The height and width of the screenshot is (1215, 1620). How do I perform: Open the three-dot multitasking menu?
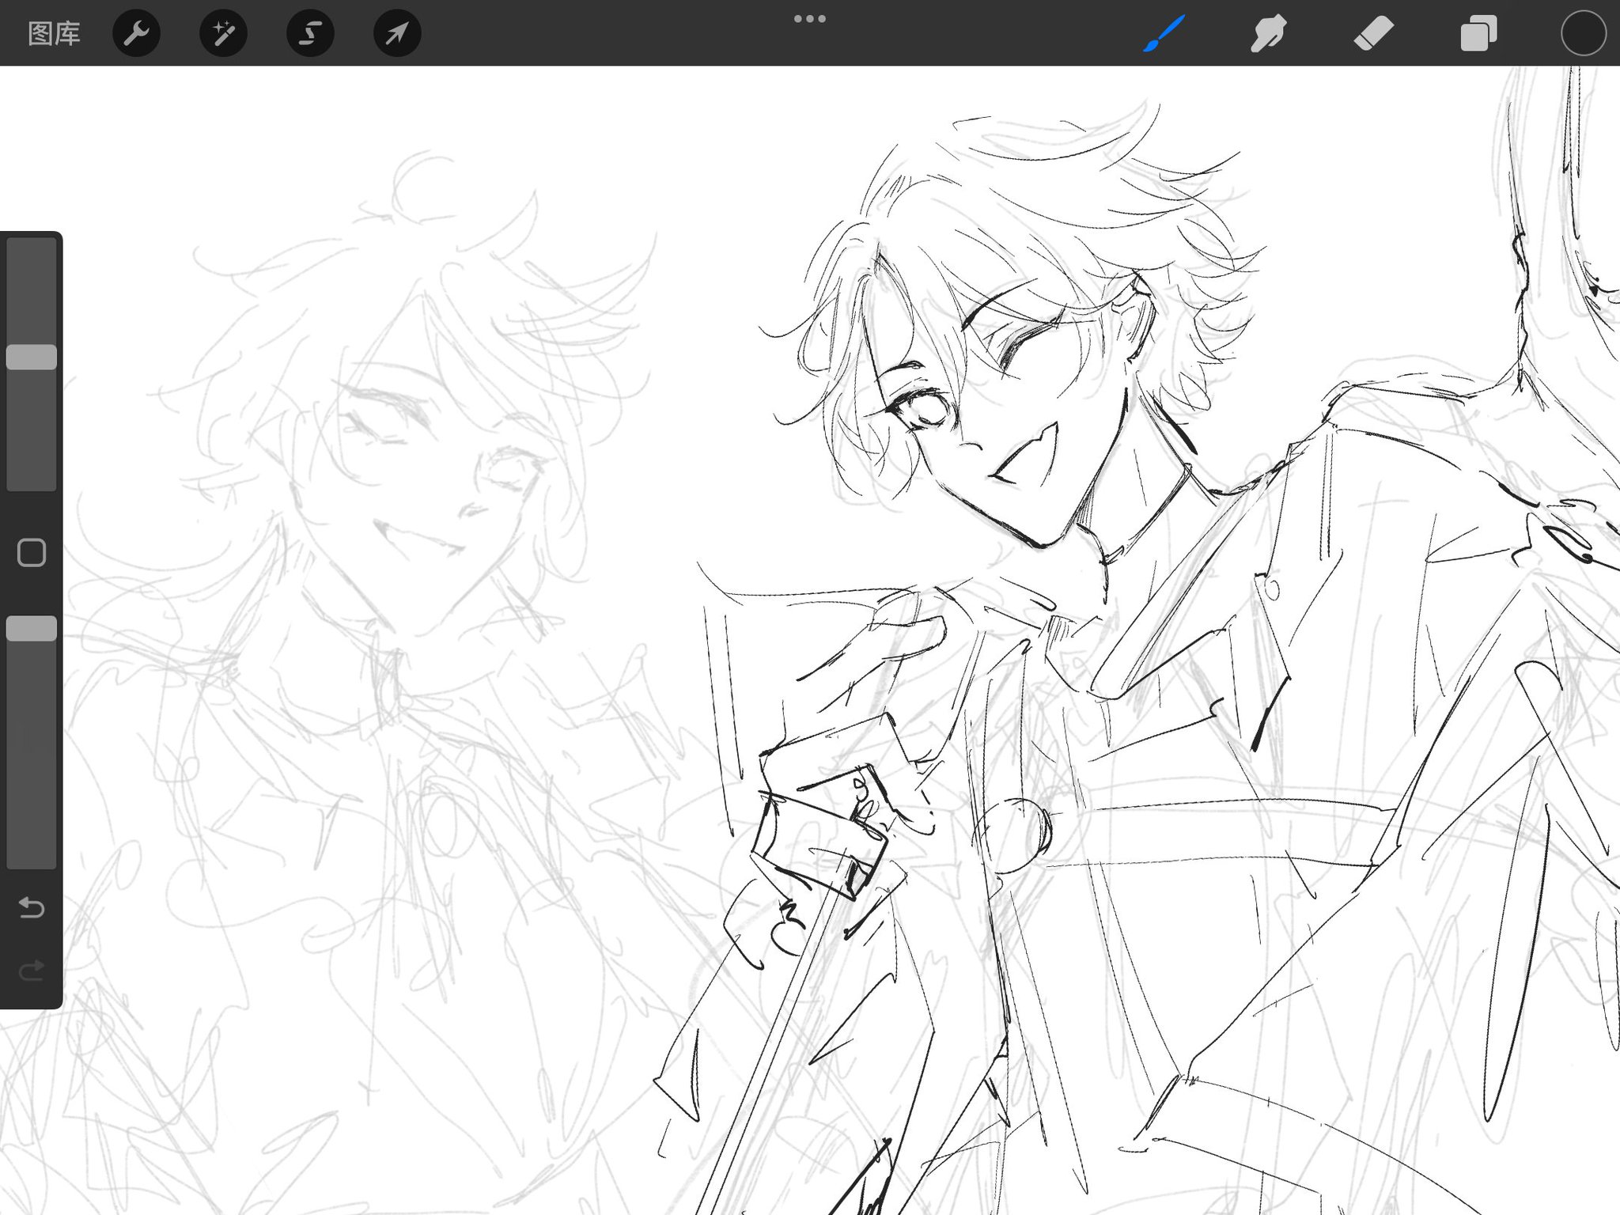810,18
